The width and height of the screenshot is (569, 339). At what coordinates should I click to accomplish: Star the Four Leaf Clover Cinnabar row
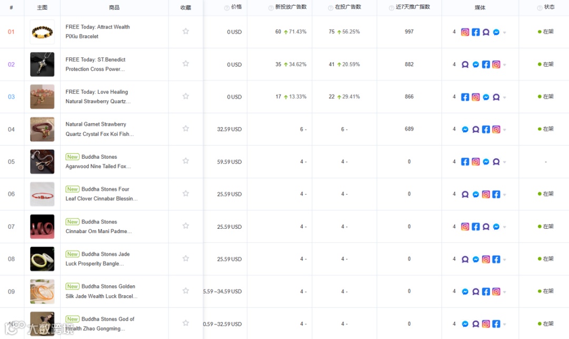185,193
